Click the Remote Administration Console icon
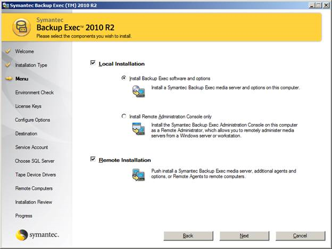This screenshot has width=332, height=249. click(138, 129)
